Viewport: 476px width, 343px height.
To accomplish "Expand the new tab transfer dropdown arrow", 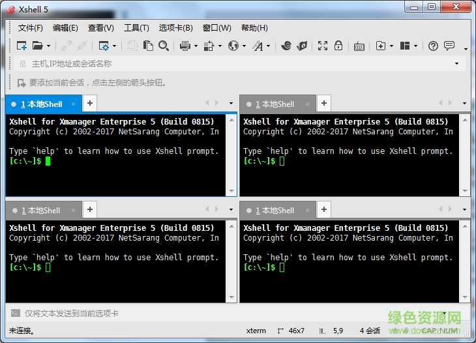I will pos(391,46).
